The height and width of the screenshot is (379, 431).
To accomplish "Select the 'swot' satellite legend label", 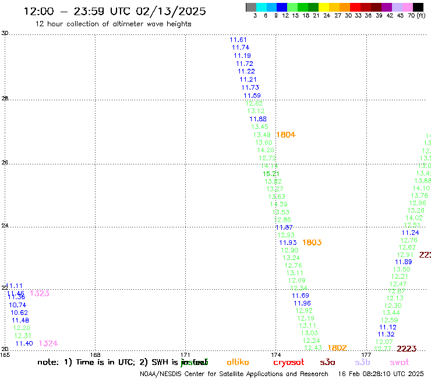I will tap(400, 362).
